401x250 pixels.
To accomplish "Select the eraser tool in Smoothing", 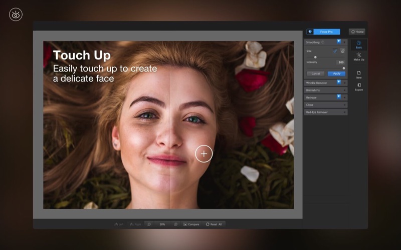I will (342, 51).
